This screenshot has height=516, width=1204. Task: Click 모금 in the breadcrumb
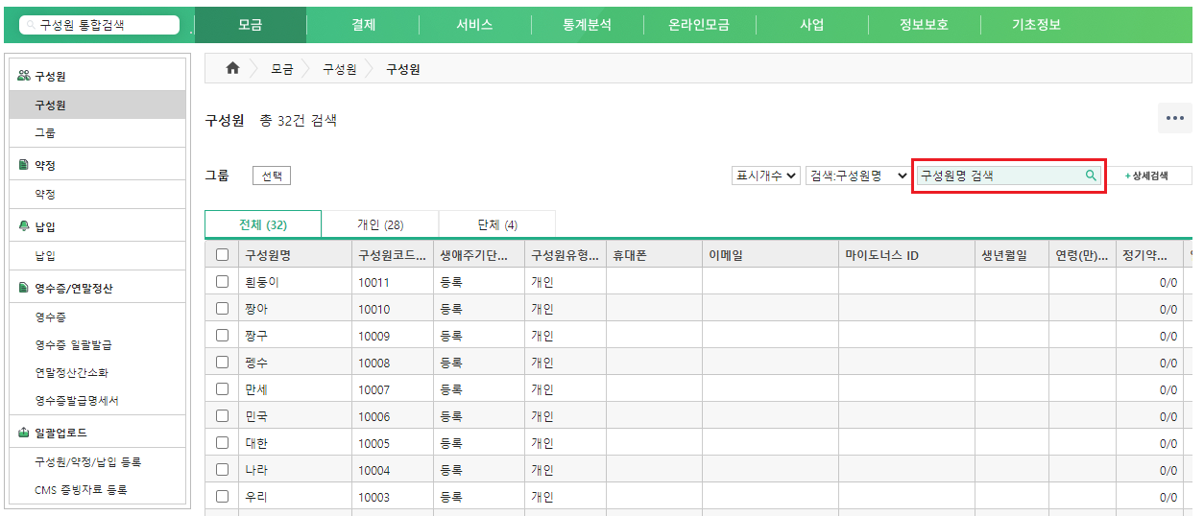coord(281,69)
